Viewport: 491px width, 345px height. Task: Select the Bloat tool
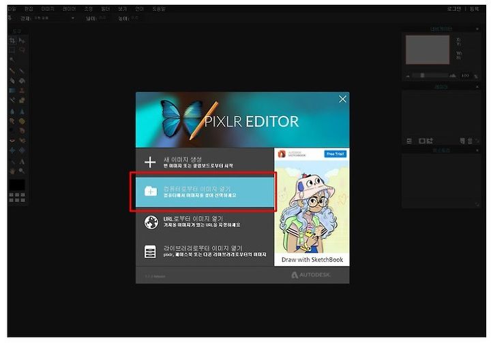[12, 150]
